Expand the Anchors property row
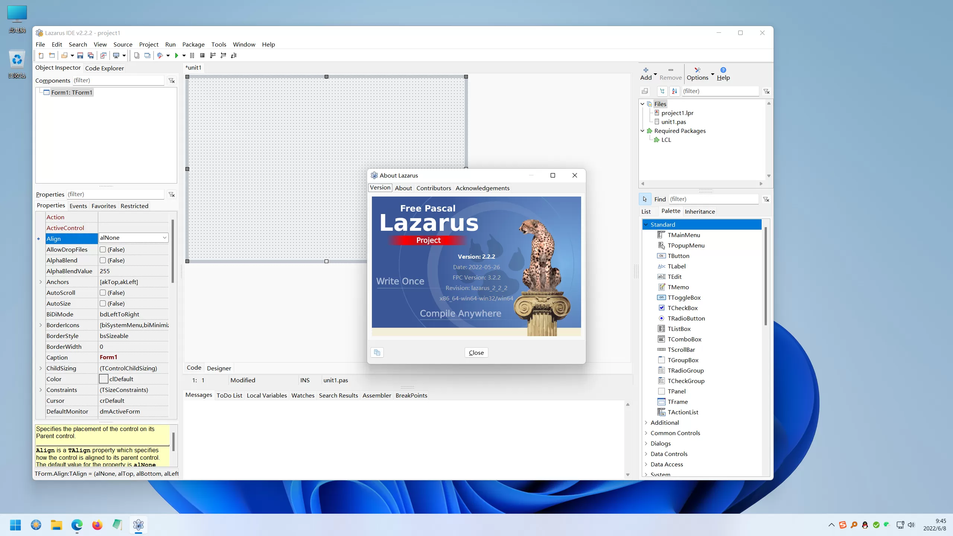Viewport: 953px width, 536px height. (x=41, y=282)
